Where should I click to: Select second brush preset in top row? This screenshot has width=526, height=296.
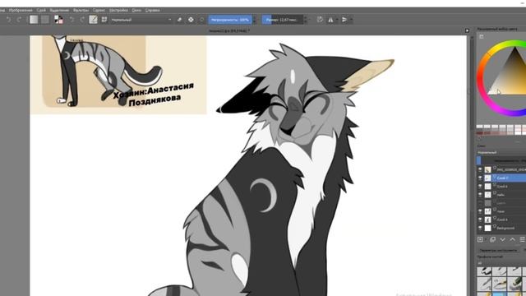(499, 271)
